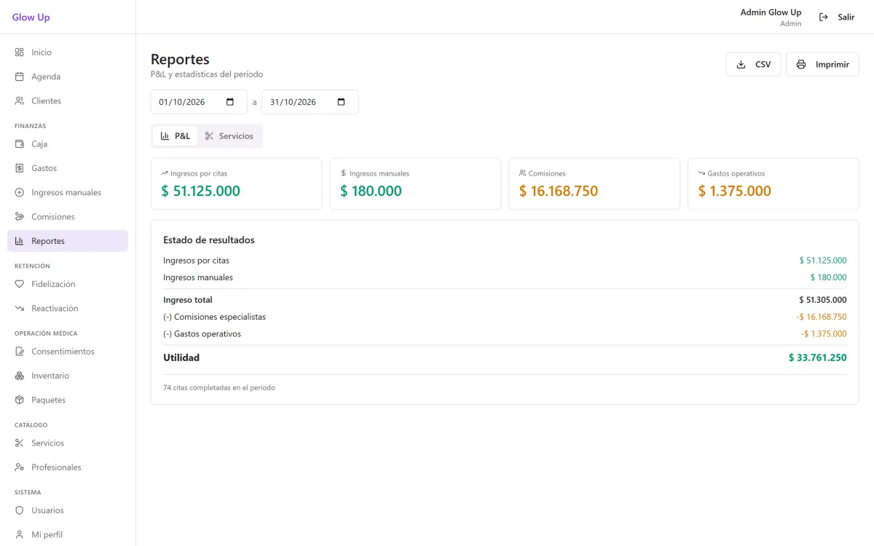Click the Profesionales user icon
This screenshot has width=874, height=546.
click(20, 467)
